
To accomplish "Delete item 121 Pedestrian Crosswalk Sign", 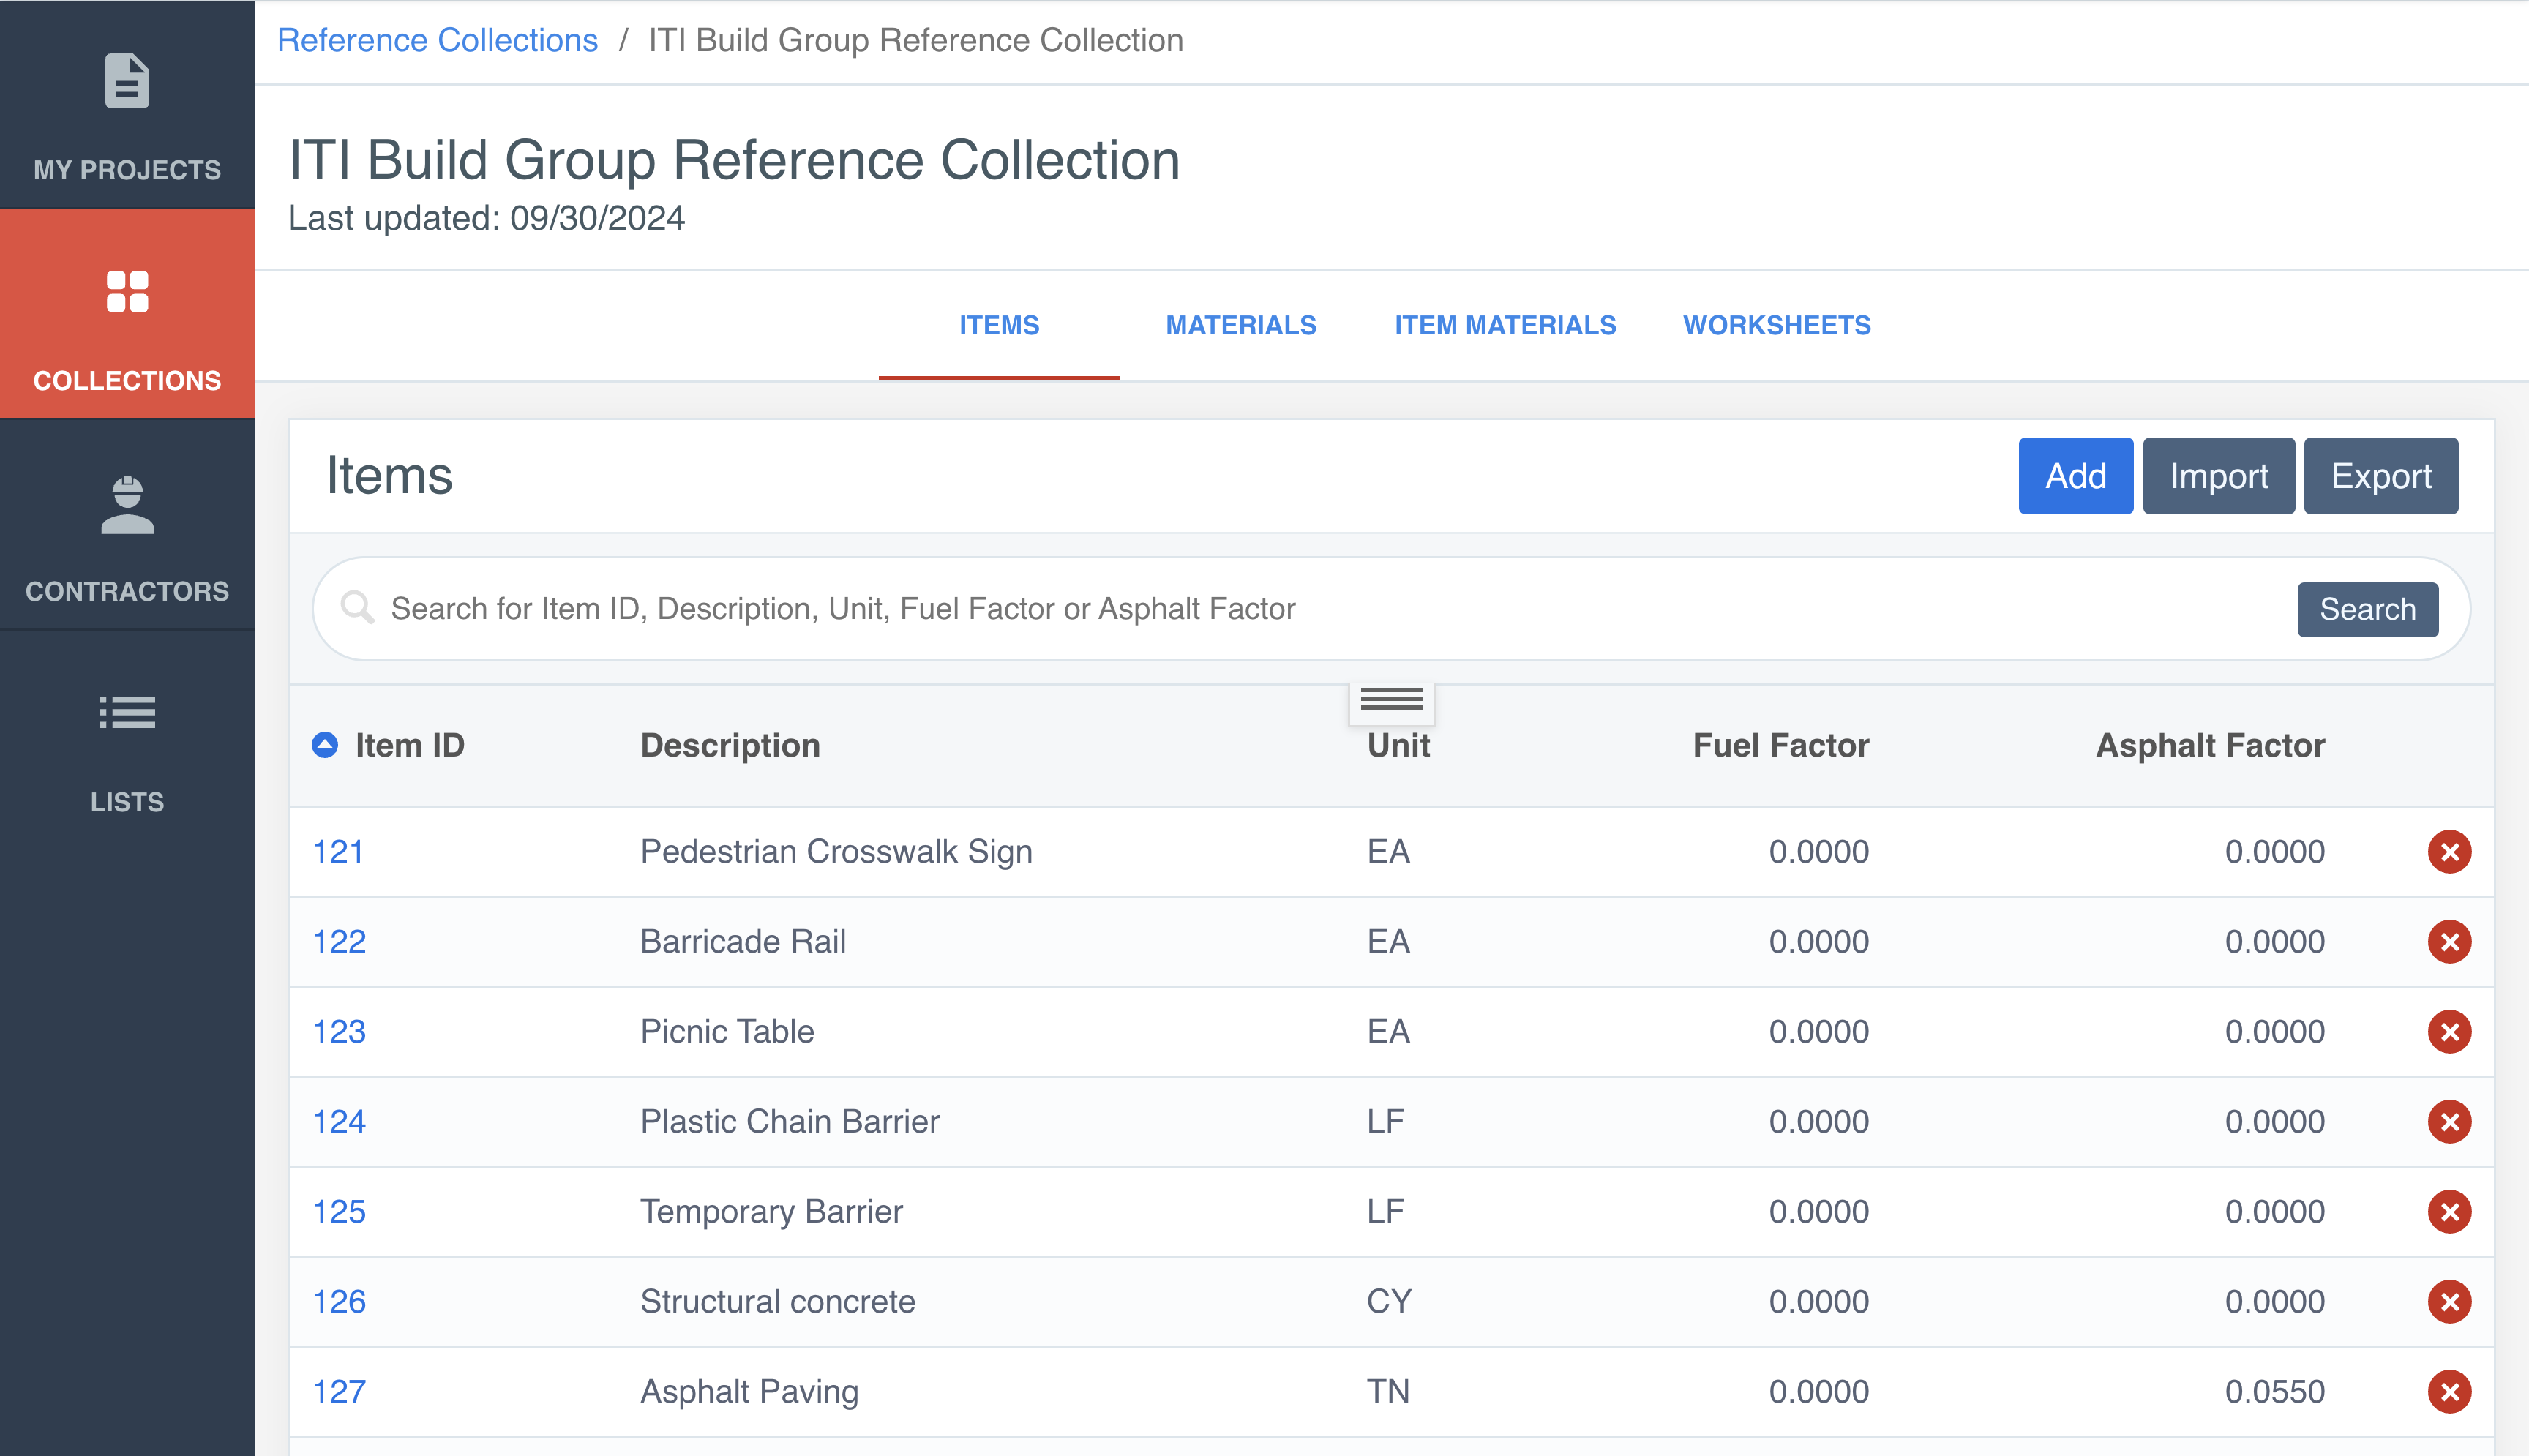I will (2449, 852).
